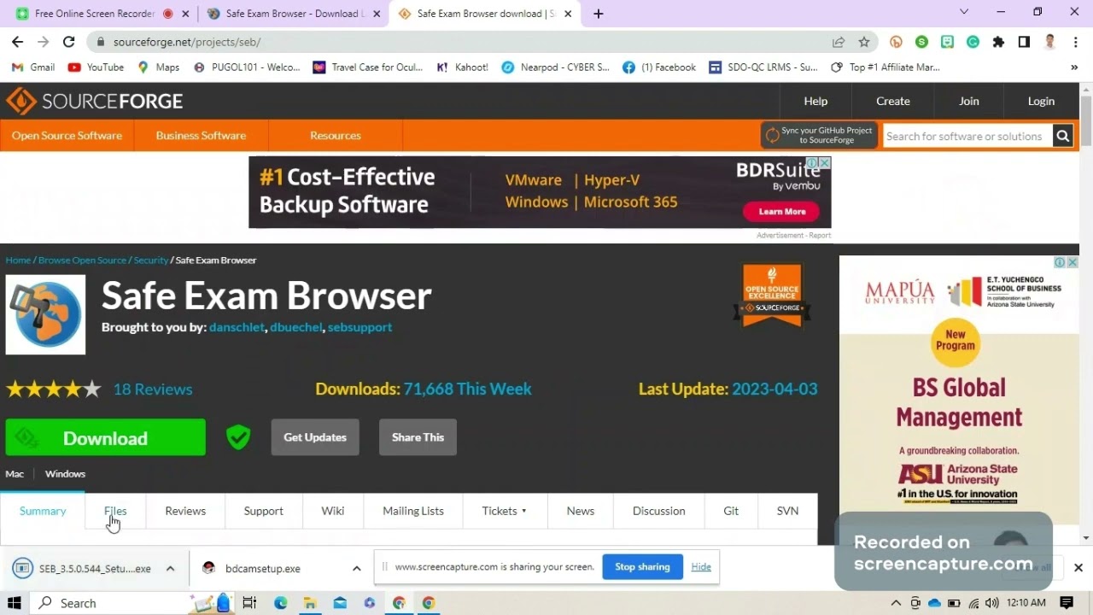Click the Safe Exam Browser project logo
The height and width of the screenshot is (615, 1093).
pos(45,314)
